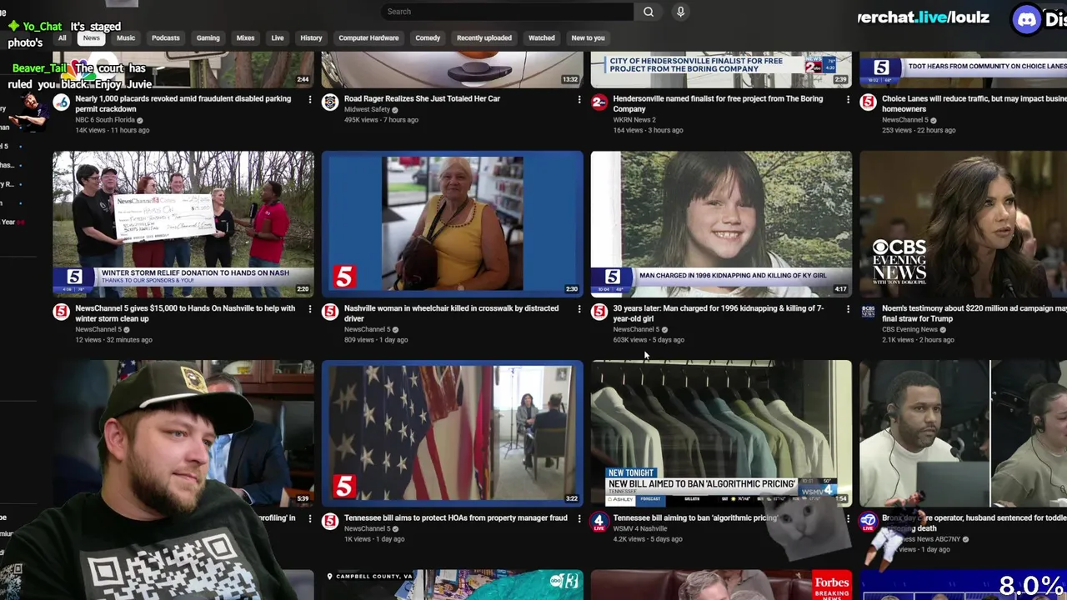Select the Comedy filter chip
1067x600 pixels.
[x=428, y=37]
